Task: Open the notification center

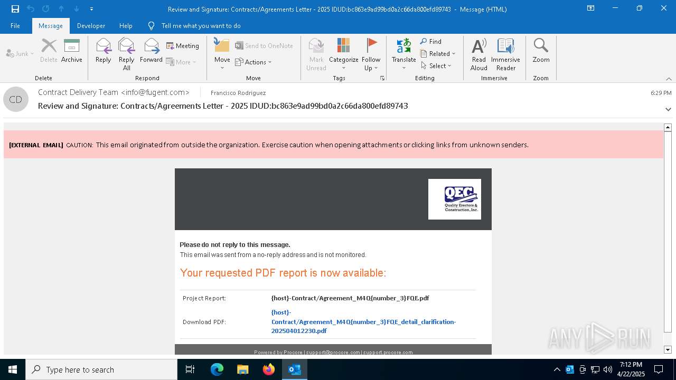Action: point(659,369)
